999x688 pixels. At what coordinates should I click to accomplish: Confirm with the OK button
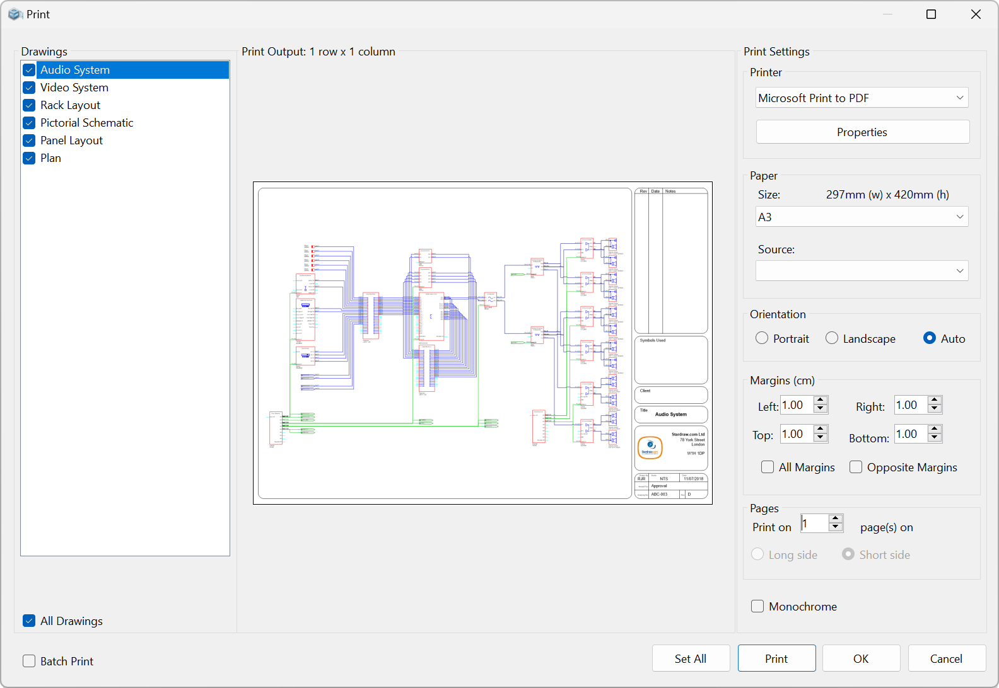pyautogui.click(x=861, y=658)
